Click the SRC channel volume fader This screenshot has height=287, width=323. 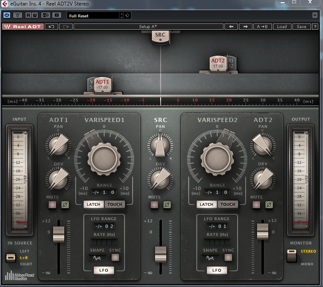pyautogui.click(x=161, y=254)
